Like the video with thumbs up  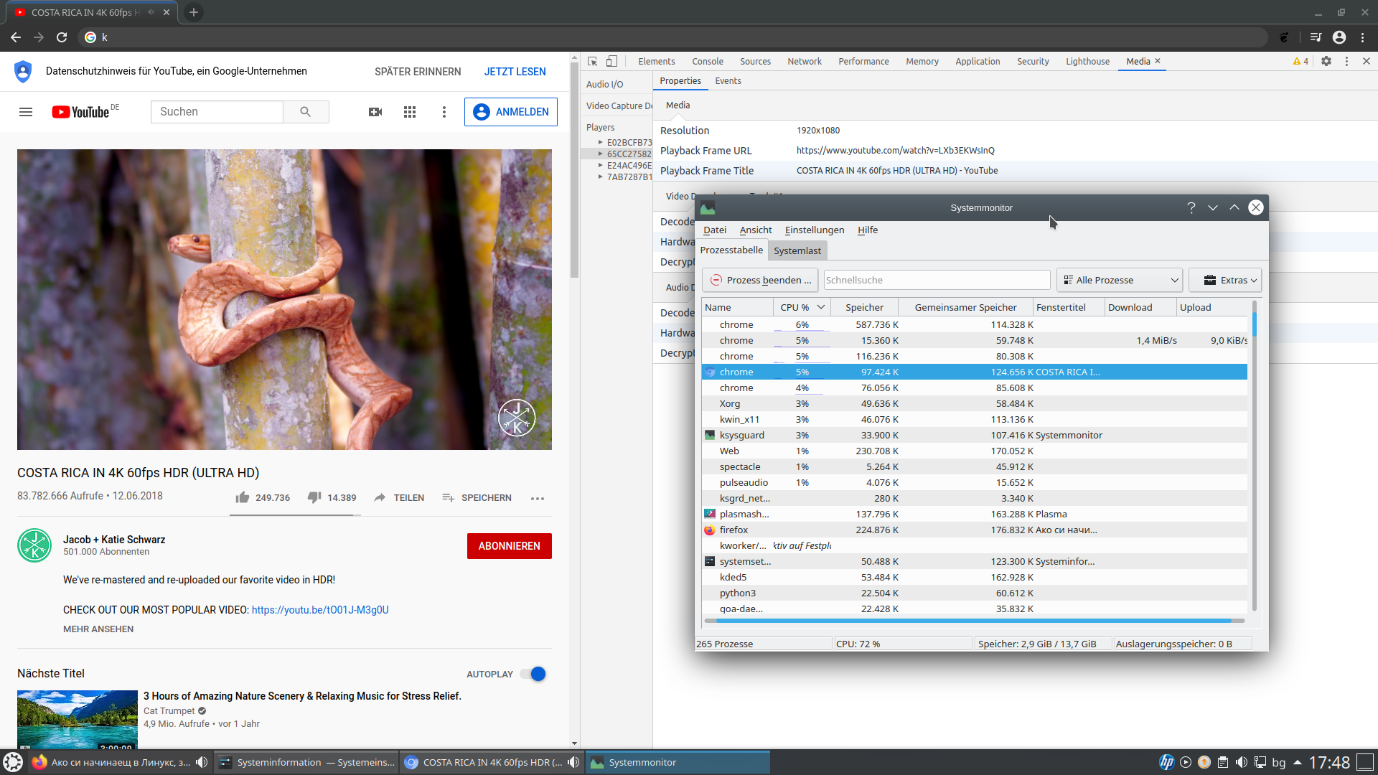(x=243, y=497)
